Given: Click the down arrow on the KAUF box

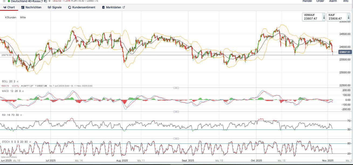Looking at the screenshot, I should pos(348,17).
